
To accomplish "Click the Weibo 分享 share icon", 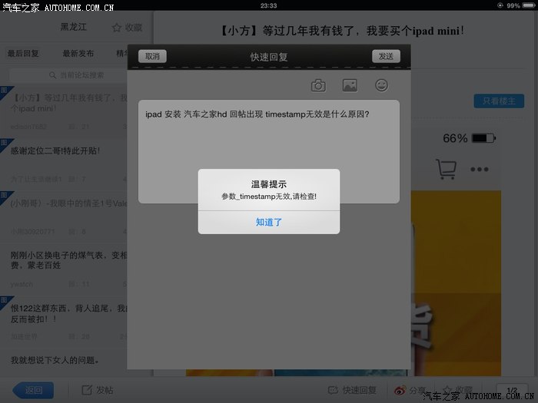I will tap(400, 390).
